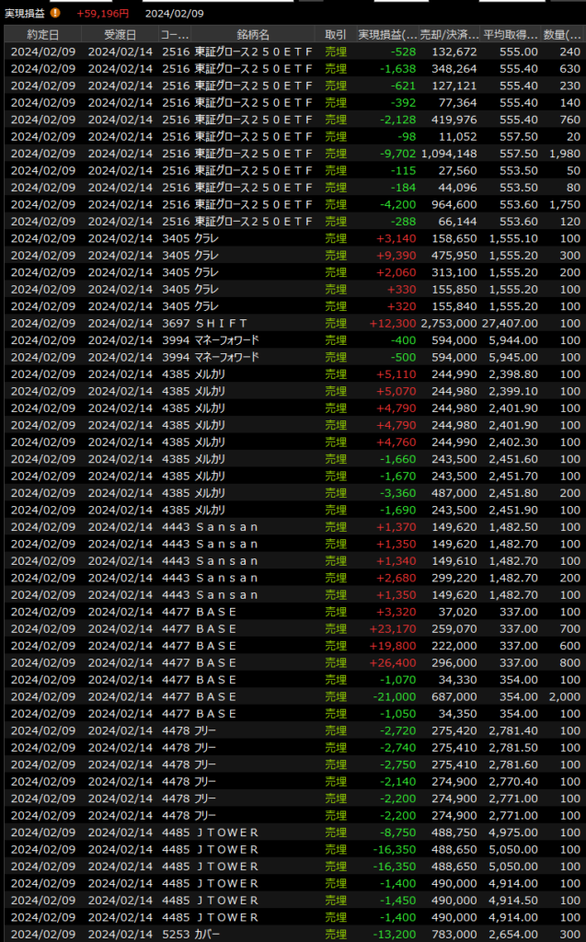Click the total +59,196円 realized profit value
The height and width of the screenshot is (942, 586).
[102, 13]
